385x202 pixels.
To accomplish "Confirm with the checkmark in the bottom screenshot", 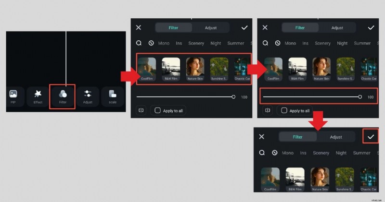I will coord(371,137).
